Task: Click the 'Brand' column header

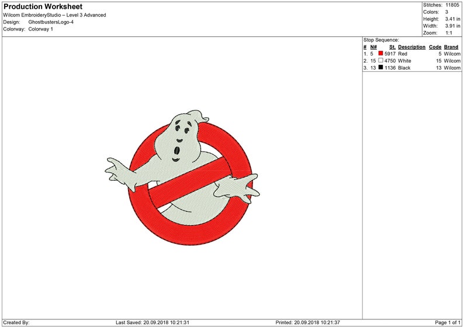Action: coord(451,47)
